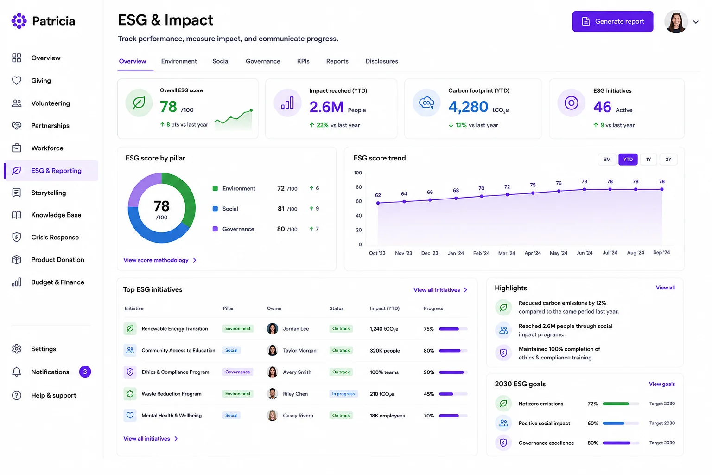Open the Reports tab

[337, 61]
